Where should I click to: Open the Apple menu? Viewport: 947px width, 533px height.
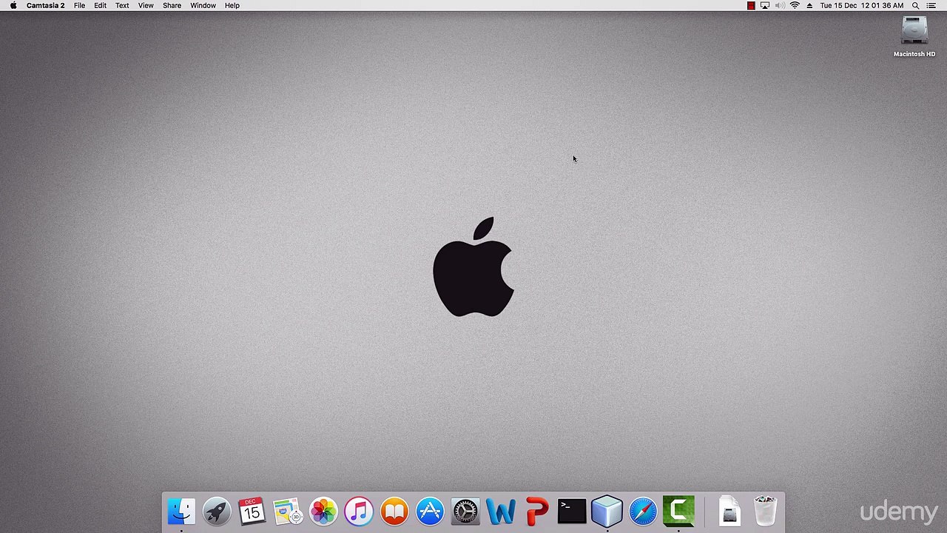(13, 5)
